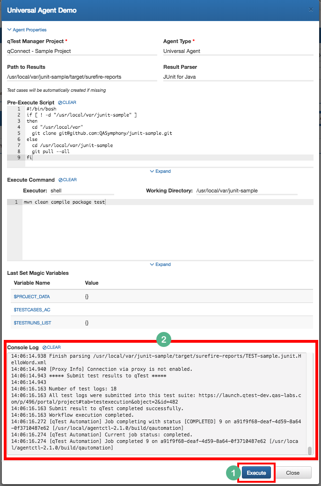
Task: Open the qTest Manager Project field
Action: pyautogui.click(x=82, y=51)
